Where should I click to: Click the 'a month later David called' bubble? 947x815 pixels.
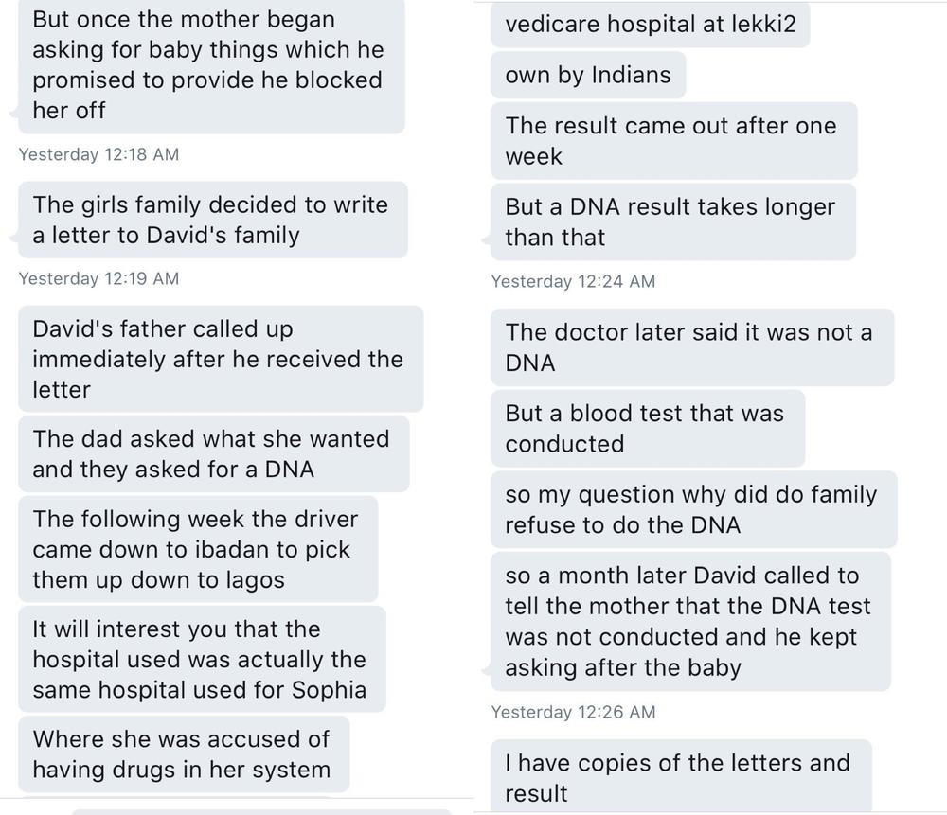690,621
